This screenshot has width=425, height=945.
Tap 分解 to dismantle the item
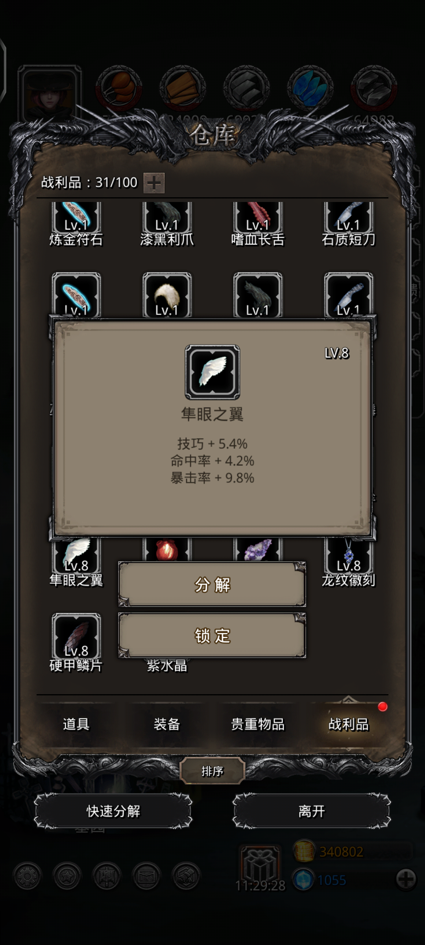coord(212,584)
